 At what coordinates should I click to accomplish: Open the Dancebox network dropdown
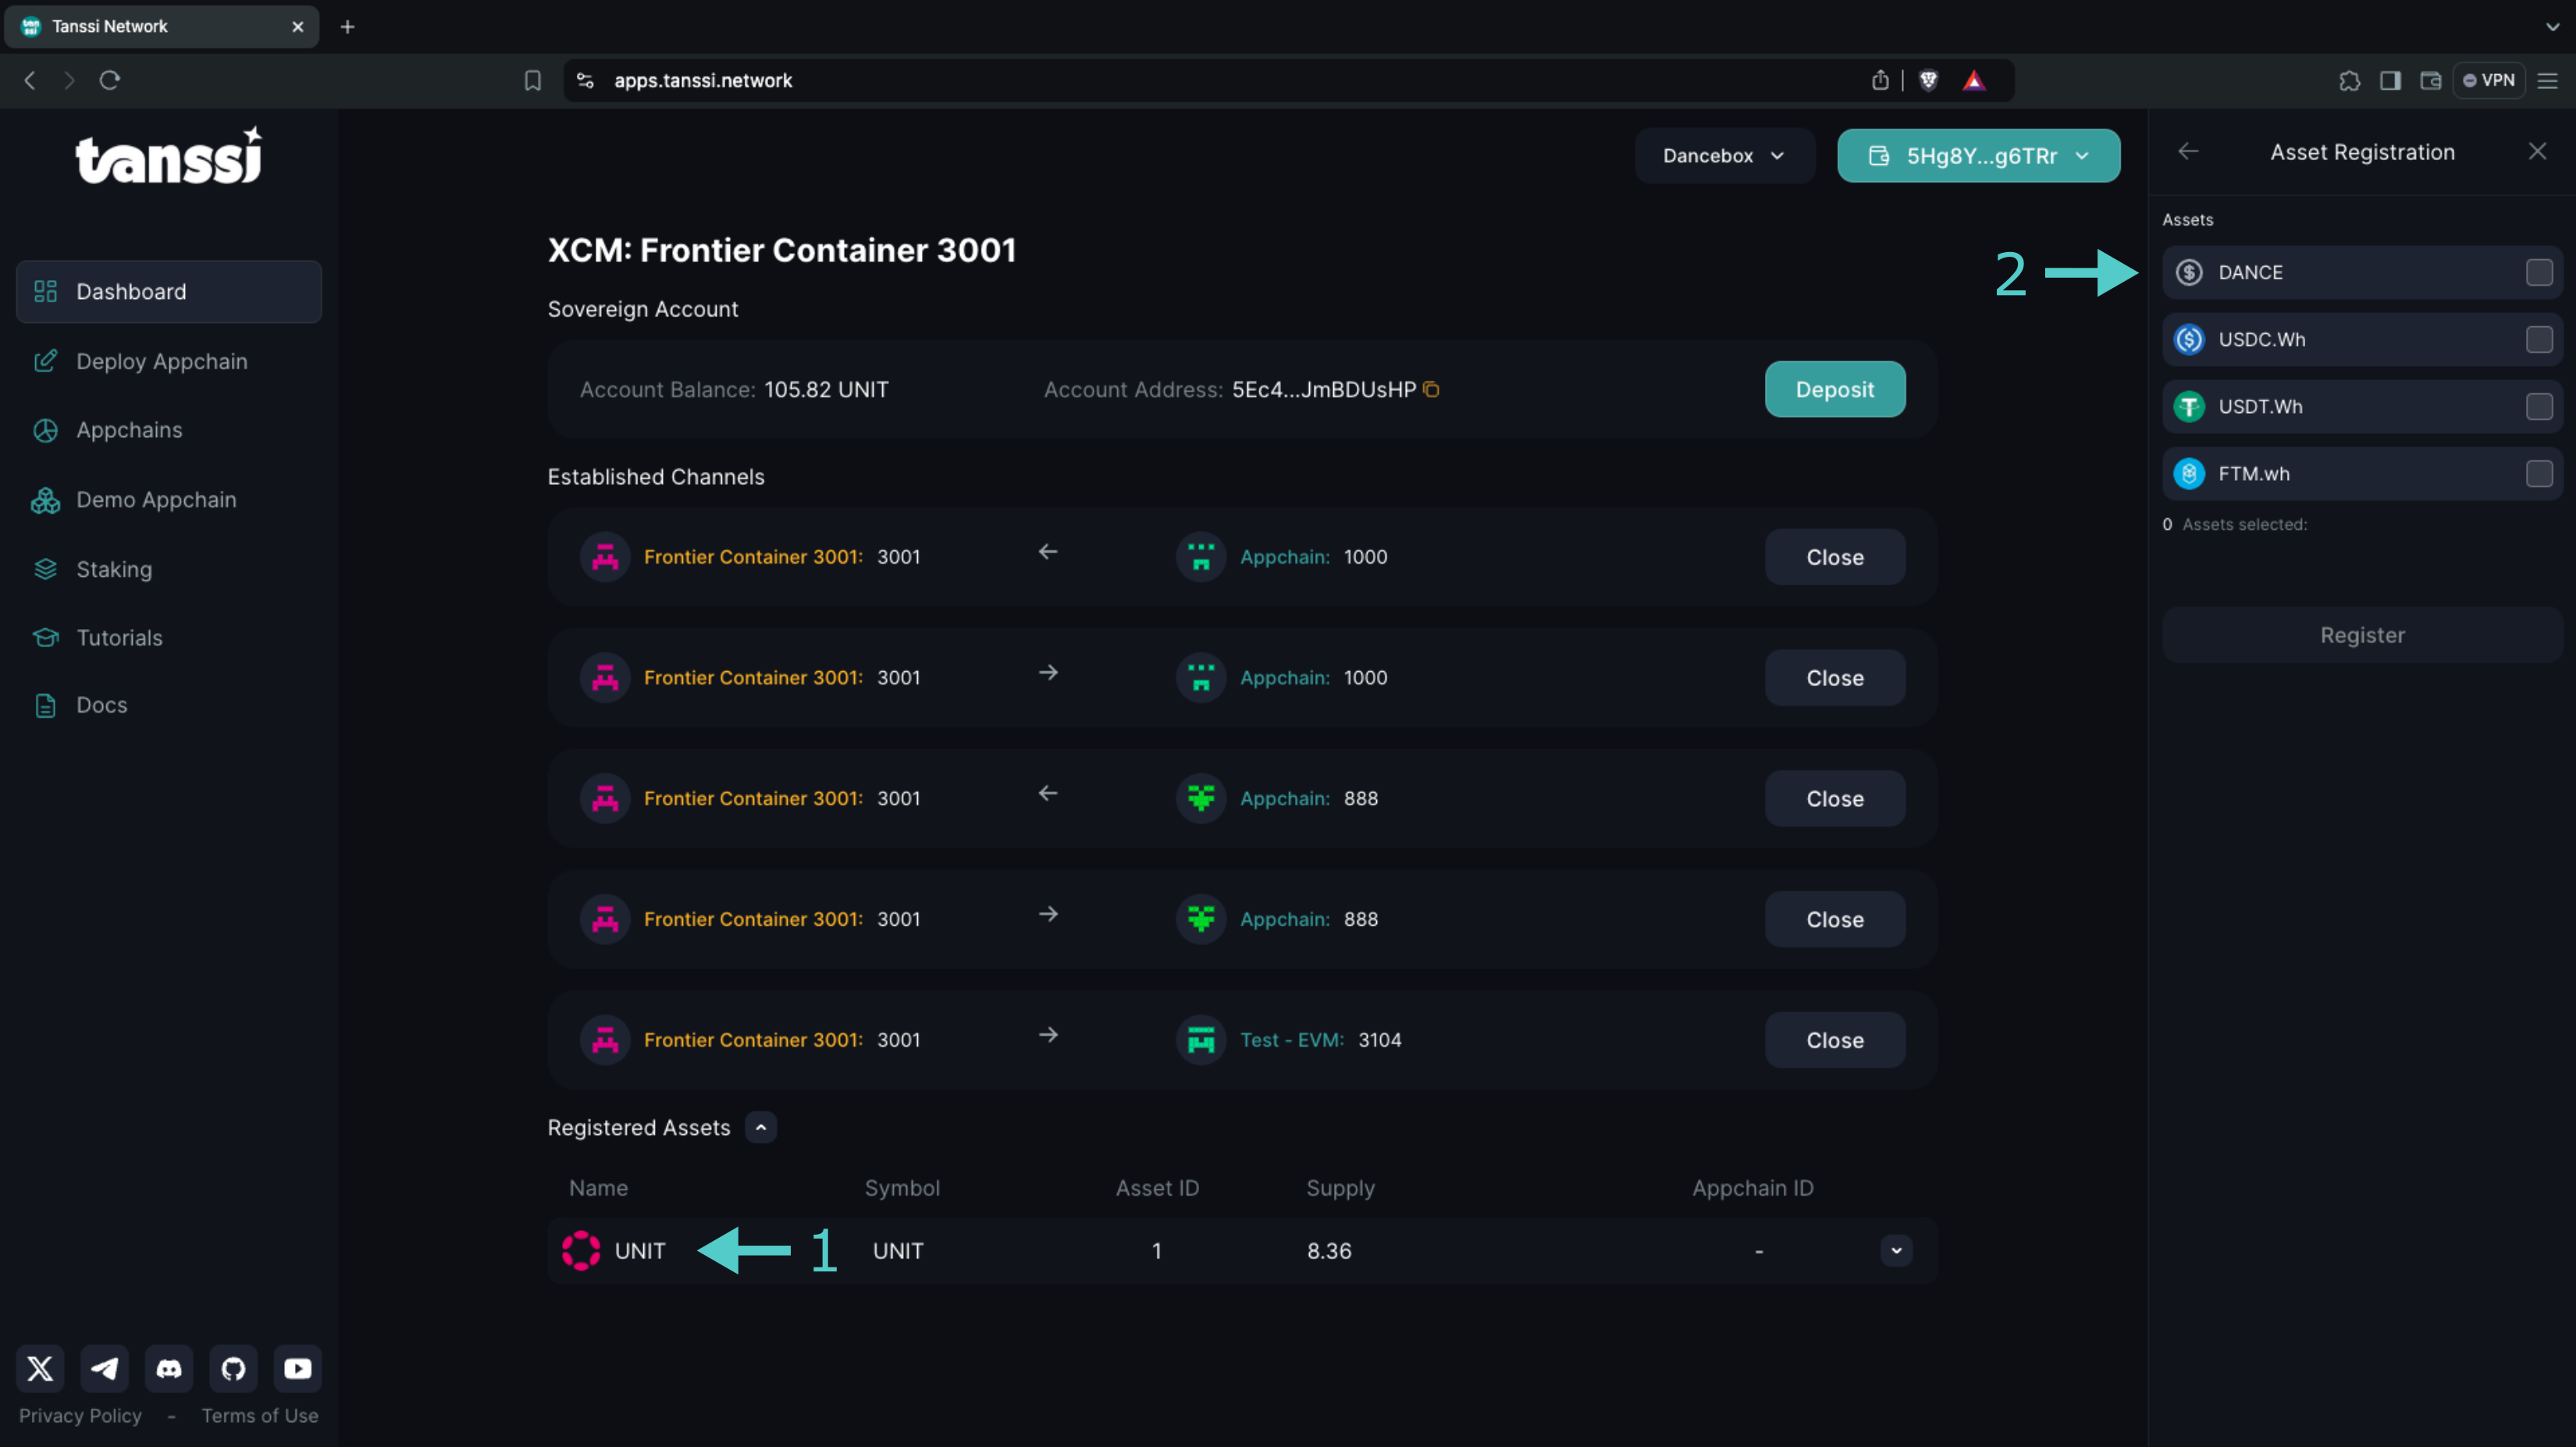click(x=1724, y=155)
